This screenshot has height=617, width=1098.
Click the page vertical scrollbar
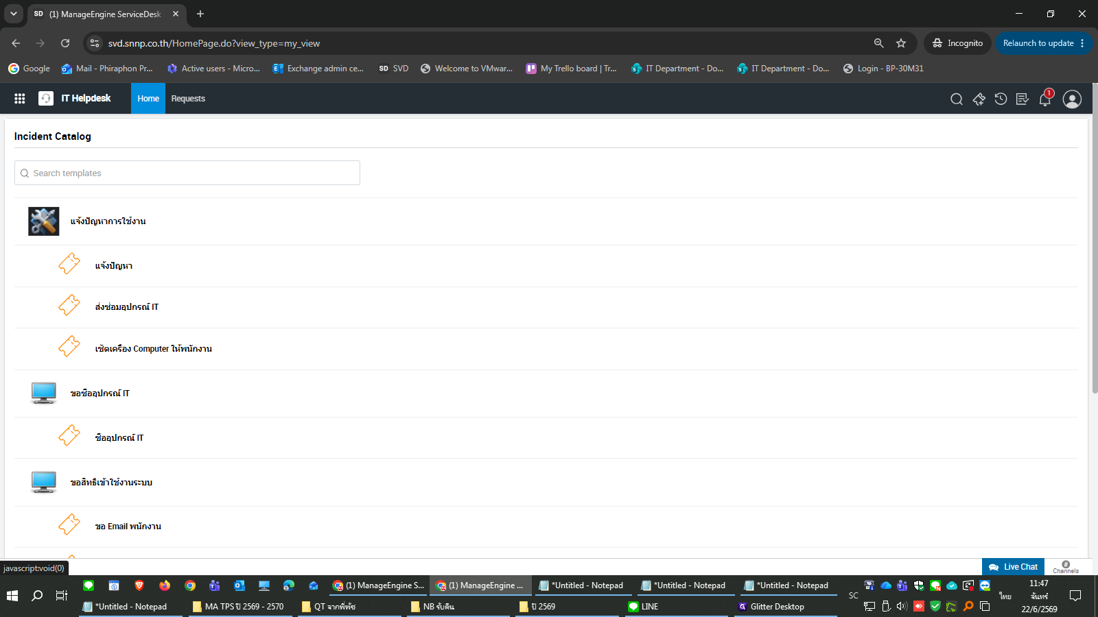pos(1095,239)
